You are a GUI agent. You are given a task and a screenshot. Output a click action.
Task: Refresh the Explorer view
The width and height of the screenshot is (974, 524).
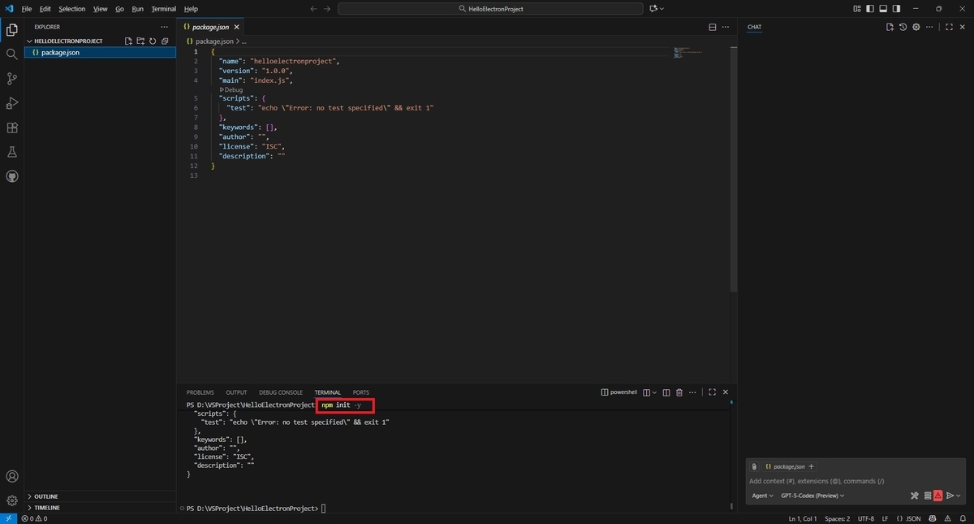tap(153, 41)
